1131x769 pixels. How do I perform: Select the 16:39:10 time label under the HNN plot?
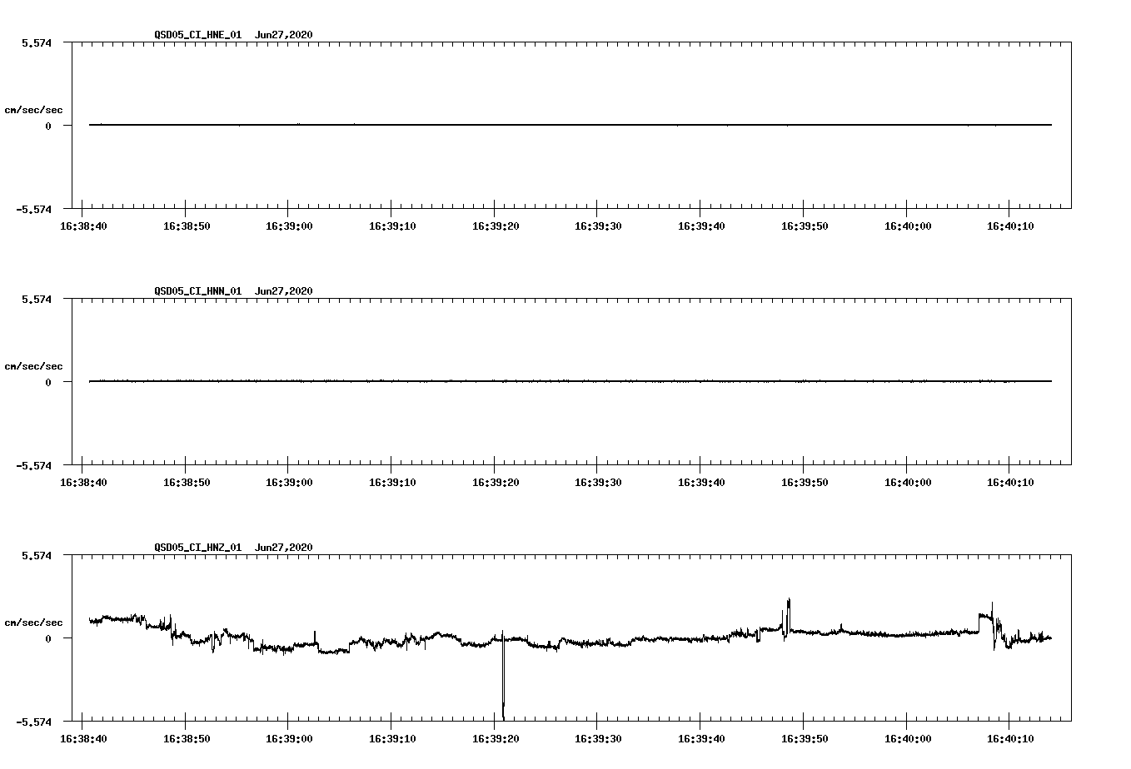click(x=391, y=482)
